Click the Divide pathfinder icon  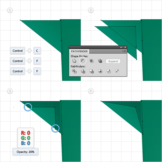74,71
